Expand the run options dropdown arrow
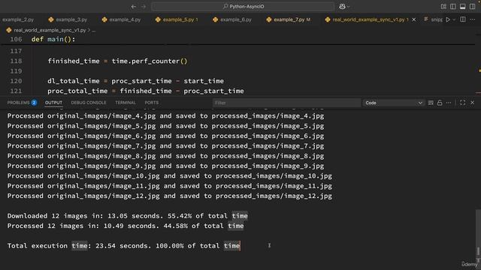 pyautogui.click(x=454, y=20)
